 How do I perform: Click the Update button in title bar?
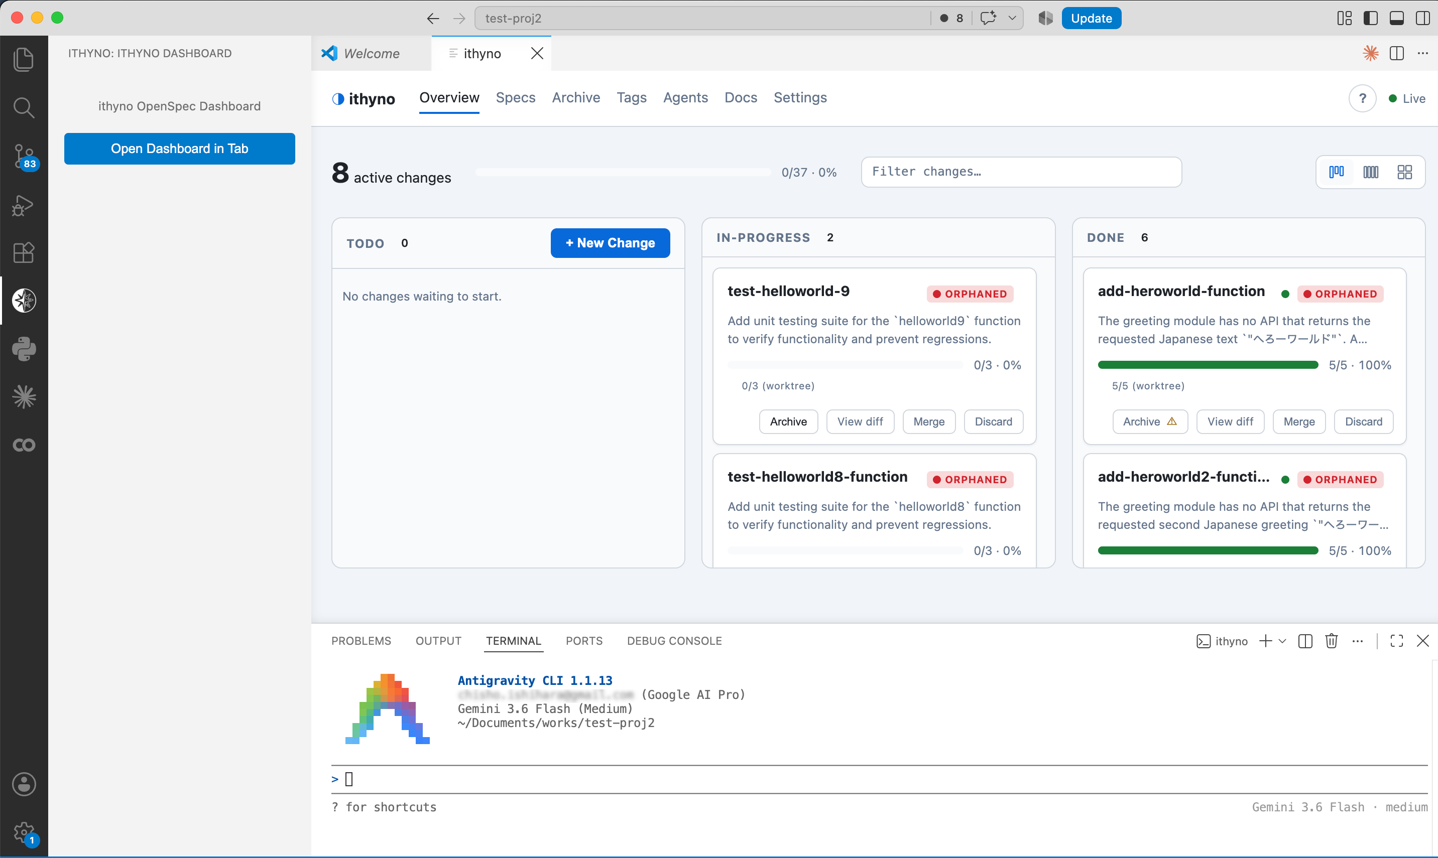[1091, 18]
